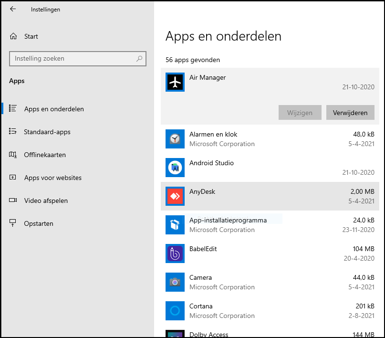Click the AnyDesk size 2,00 MB

(x=362, y=191)
